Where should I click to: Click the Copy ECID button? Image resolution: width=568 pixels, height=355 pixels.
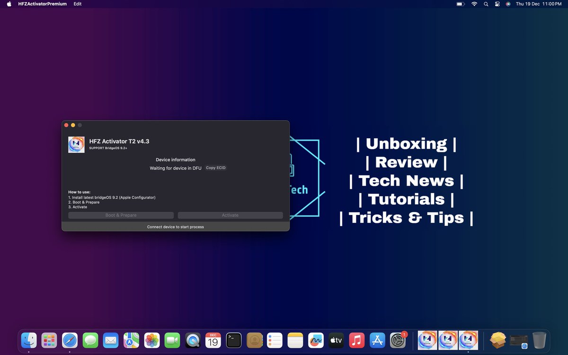click(x=215, y=168)
